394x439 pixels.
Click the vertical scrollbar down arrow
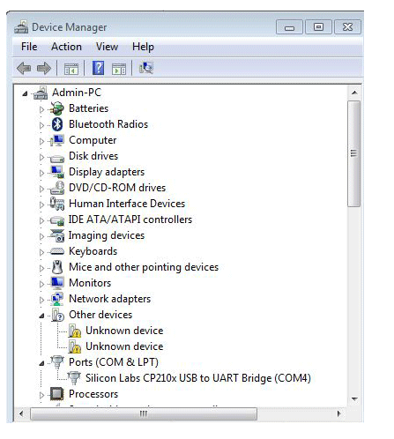pyautogui.click(x=354, y=398)
